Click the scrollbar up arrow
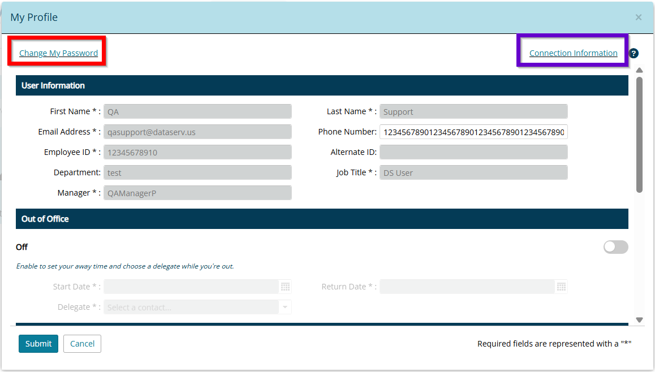This screenshot has height=372, width=655. pos(639,70)
